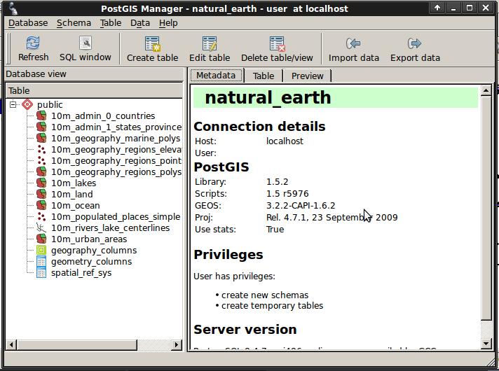Click line icon beside 10m_rivers_lake_centerlines
Image resolution: width=499 pixels, height=371 pixels.
pyautogui.click(x=41, y=228)
